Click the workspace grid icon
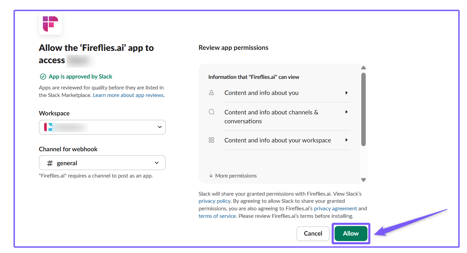The height and width of the screenshot is (253, 467). click(x=211, y=140)
